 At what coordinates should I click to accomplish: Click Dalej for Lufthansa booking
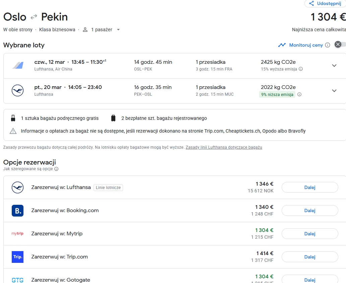[x=310, y=188]
